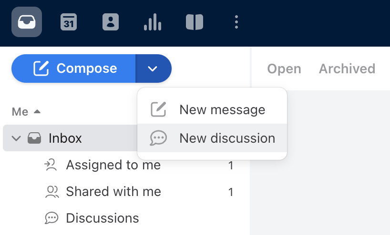Collapse the Me section header
The width and height of the screenshot is (390, 235).
pyautogui.click(x=26, y=112)
